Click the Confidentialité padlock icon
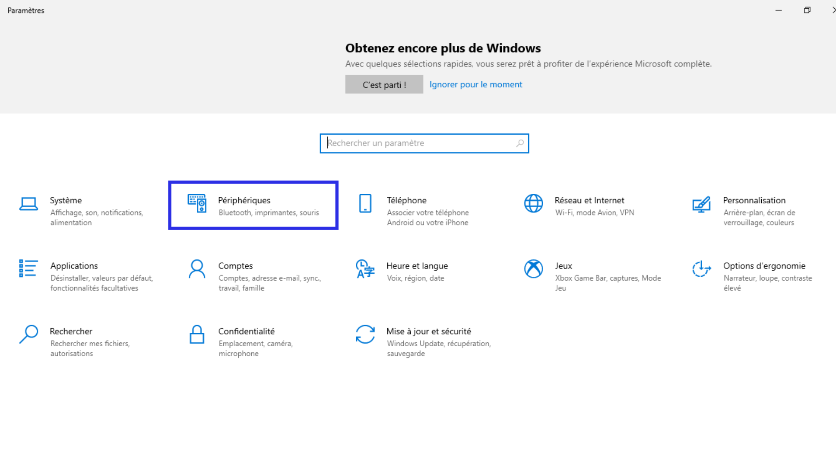 [x=197, y=334]
